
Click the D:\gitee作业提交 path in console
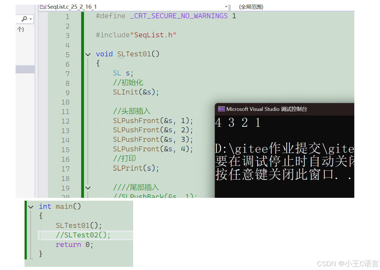[x=284, y=149]
